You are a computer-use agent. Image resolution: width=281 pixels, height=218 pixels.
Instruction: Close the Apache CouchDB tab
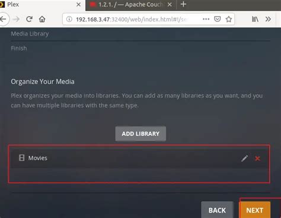point(170,4)
